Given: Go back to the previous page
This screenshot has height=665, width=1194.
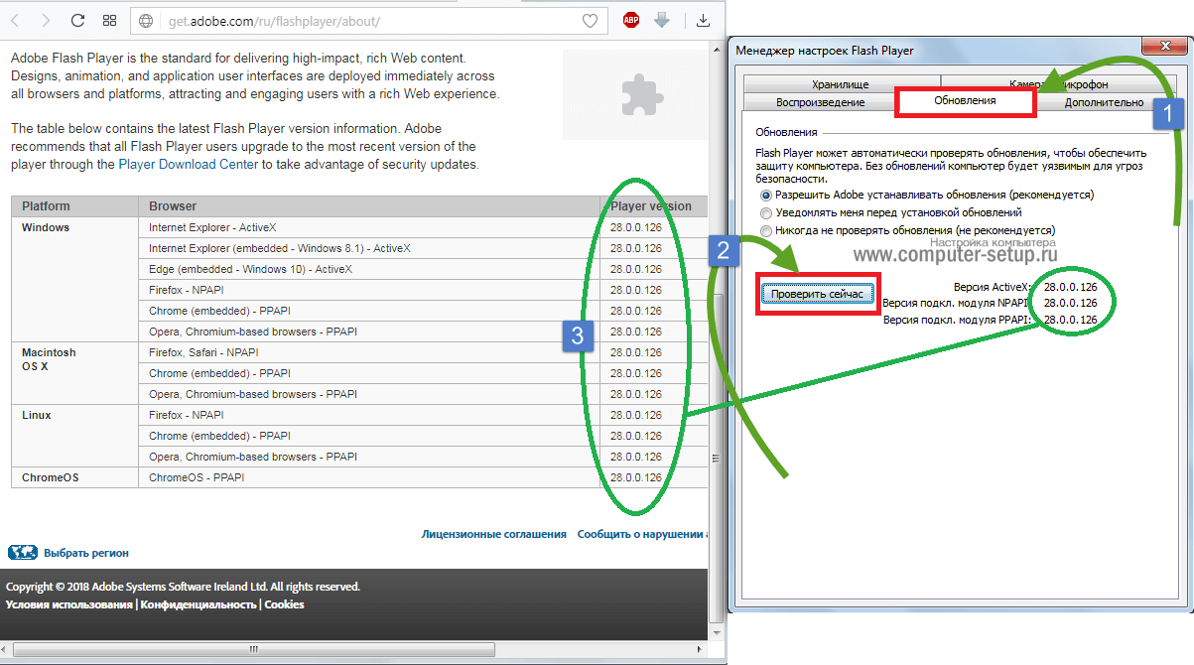Looking at the screenshot, I should point(16,21).
